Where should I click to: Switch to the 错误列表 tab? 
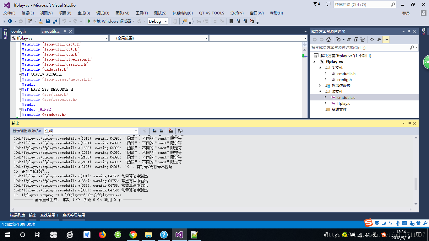pos(18,215)
